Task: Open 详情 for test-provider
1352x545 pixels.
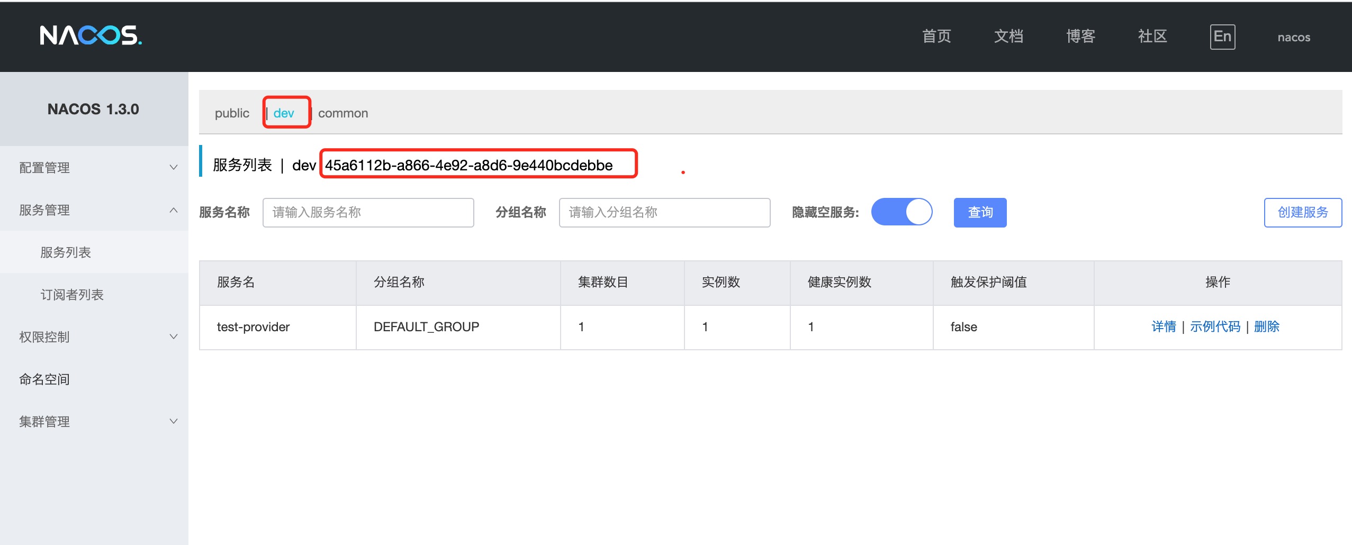Action: [1164, 326]
